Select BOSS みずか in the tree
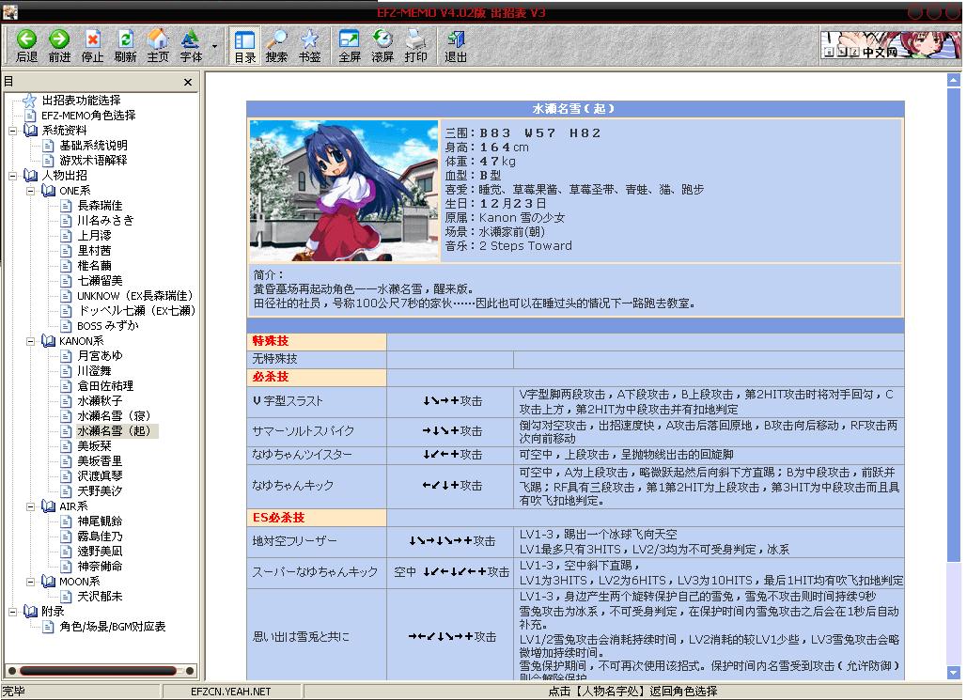 108,326
